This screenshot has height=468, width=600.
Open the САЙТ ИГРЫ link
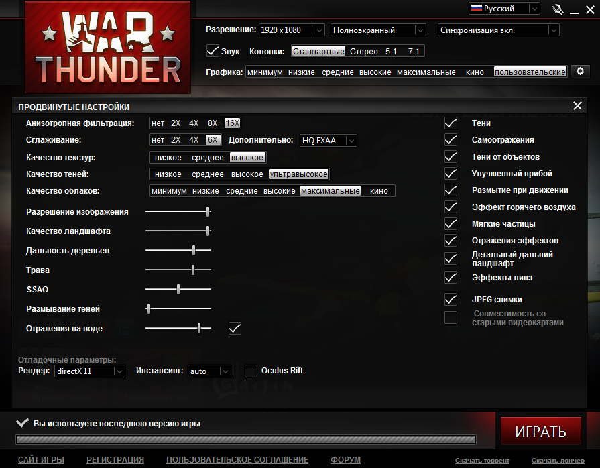coord(41,459)
